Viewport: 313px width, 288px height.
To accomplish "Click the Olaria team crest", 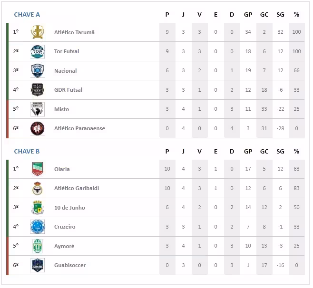I will (37, 169).
